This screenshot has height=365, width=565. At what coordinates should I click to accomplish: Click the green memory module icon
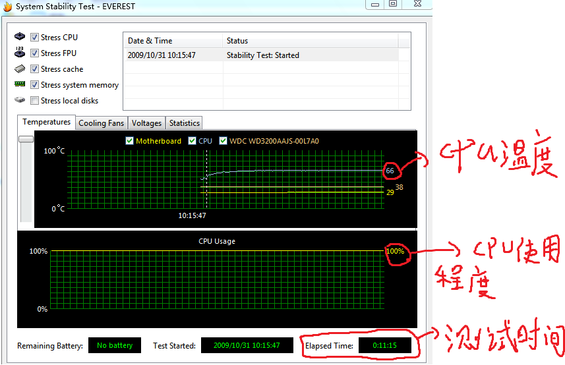tap(20, 84)
